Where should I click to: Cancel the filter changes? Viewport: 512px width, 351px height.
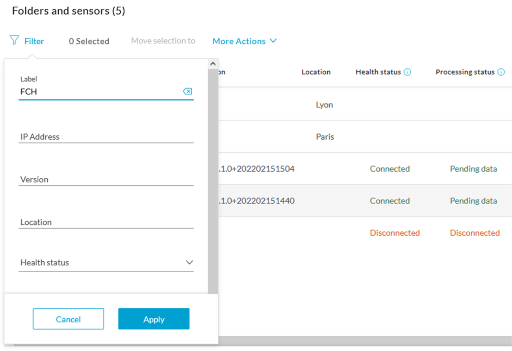(68, 319)
